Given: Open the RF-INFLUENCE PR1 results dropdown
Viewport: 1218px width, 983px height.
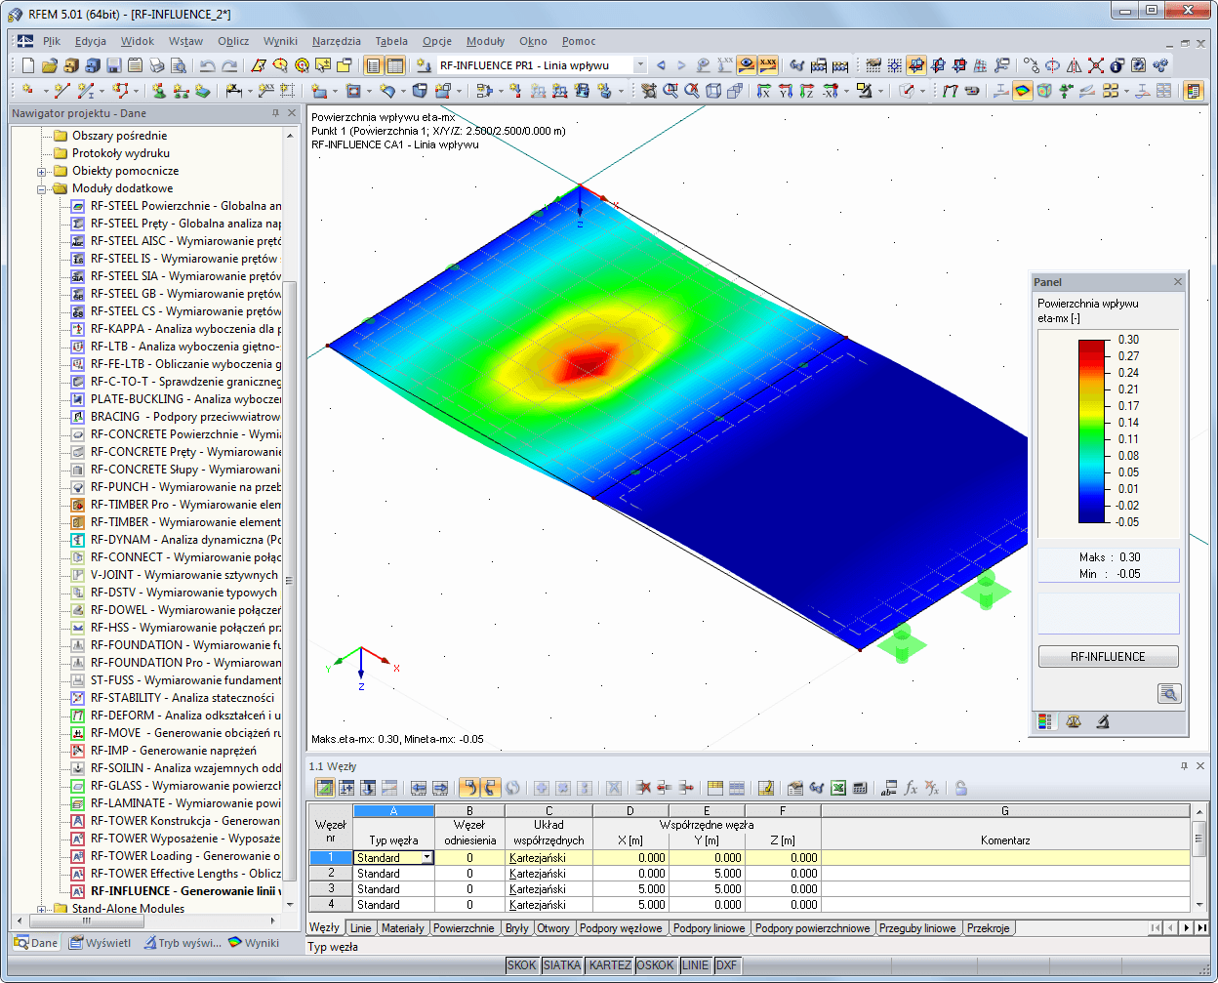Looking at the screenshot, I should [640, 64].
